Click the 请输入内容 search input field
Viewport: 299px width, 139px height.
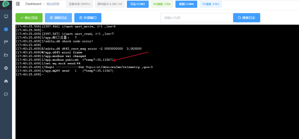(196, 18)
